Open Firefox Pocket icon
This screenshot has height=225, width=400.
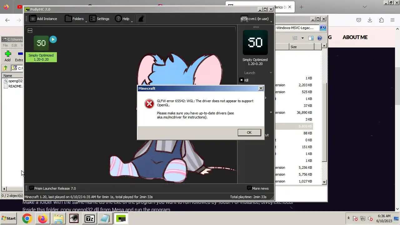click(x=359, y=20)
